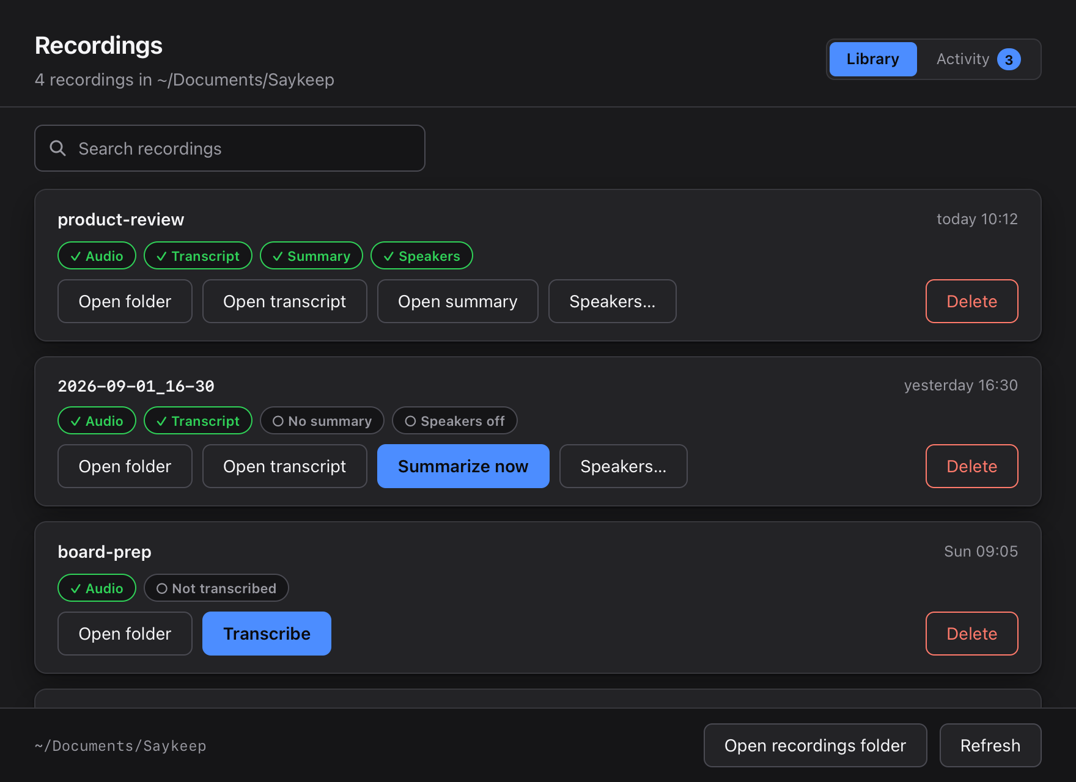Switch to the Library tab
Viewport: 1076px width, 782px height.
(x=872, y=59)
